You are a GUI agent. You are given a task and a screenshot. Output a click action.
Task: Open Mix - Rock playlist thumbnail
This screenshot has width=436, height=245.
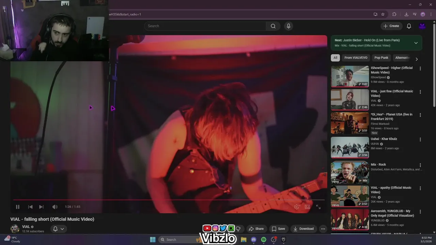pyautogui.click(x=350, y=173)
